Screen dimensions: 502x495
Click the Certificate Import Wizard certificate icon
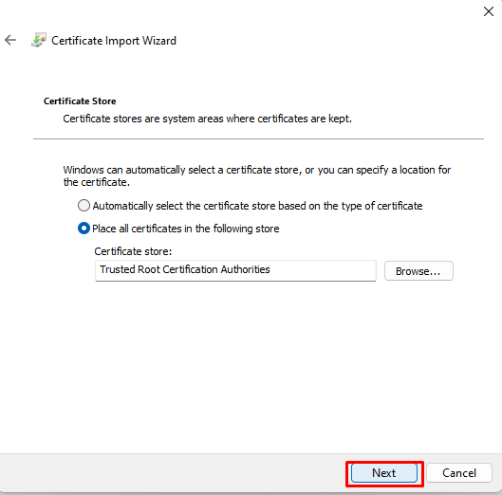(x=39, y=40)
